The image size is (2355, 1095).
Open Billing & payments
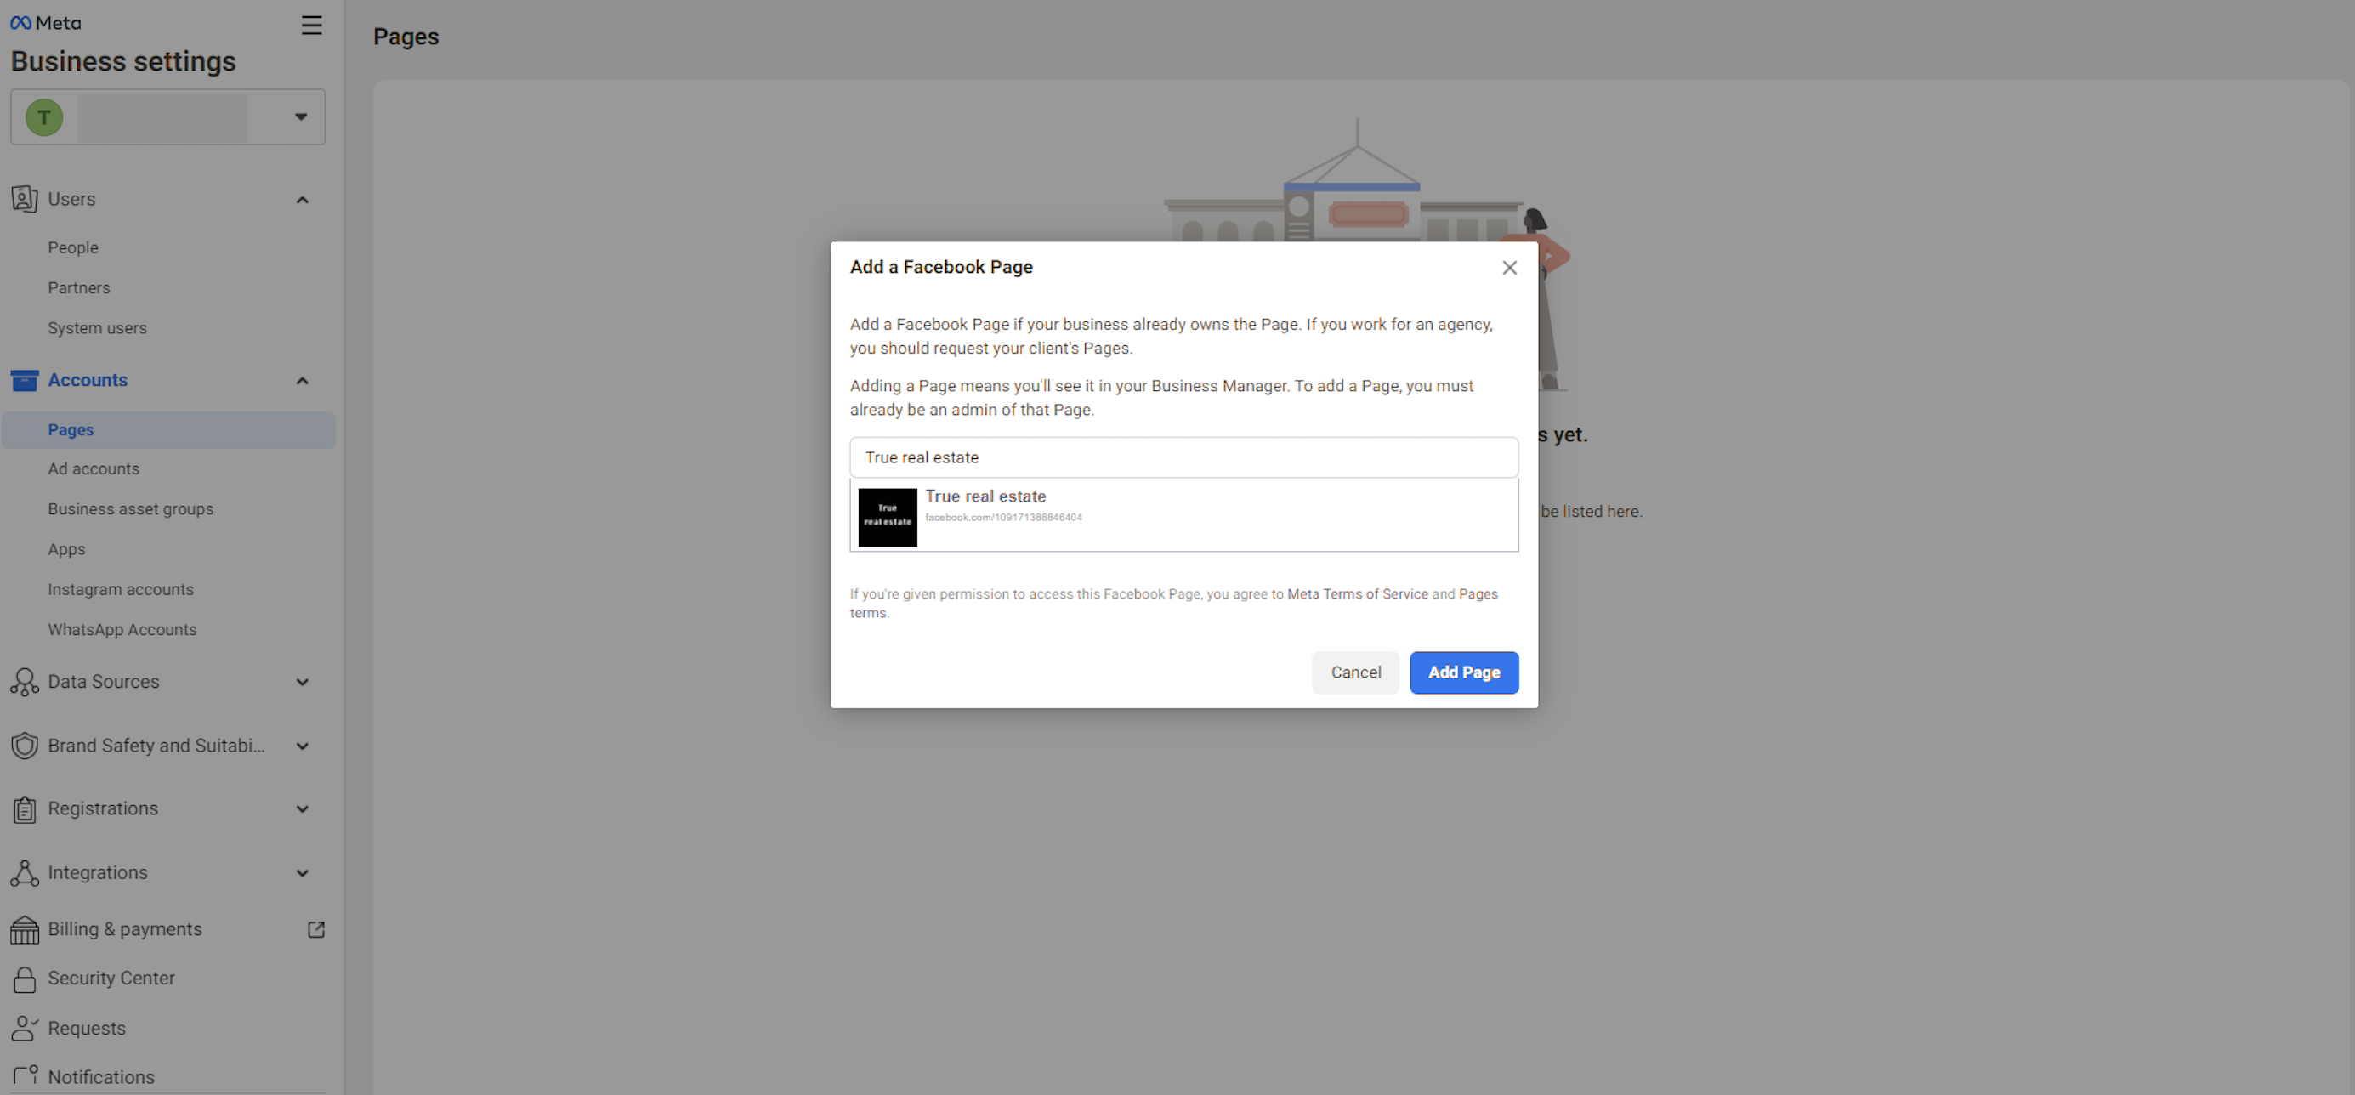(125, 929)
